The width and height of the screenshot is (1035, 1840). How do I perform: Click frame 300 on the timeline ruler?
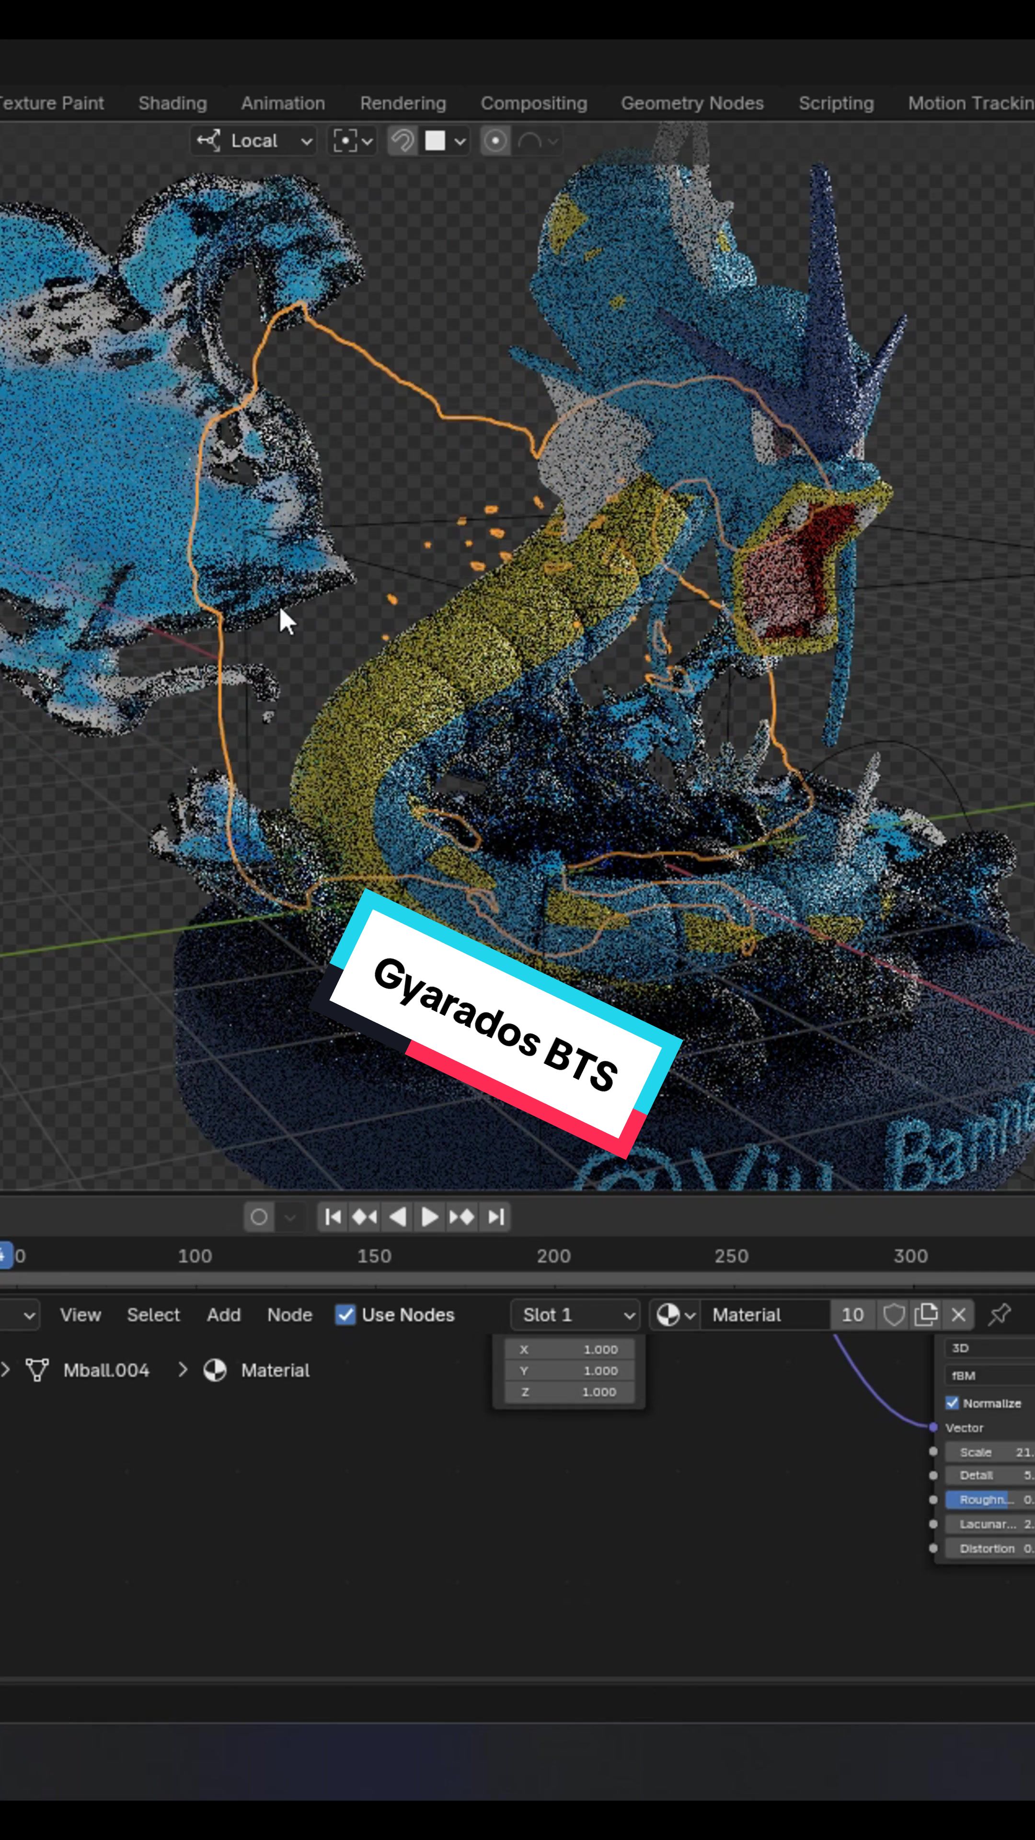pos(911,1256)
